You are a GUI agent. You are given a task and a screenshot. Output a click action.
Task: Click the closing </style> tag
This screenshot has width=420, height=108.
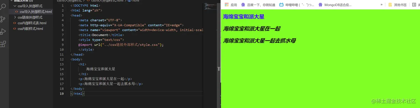click(x=86, y=50)
